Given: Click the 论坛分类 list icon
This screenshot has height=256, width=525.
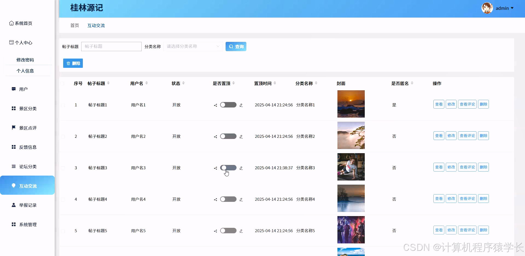Looking at the screenshot, I should (13, 167).
